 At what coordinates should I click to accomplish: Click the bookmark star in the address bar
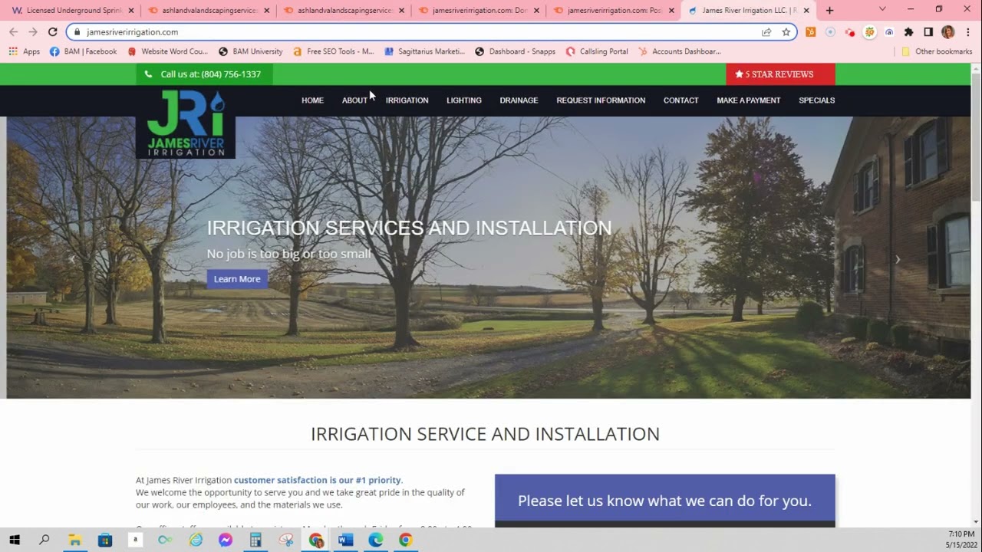tap(787, 31)
